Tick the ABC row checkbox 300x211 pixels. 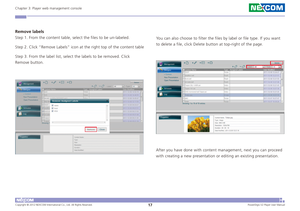[184, 98]
